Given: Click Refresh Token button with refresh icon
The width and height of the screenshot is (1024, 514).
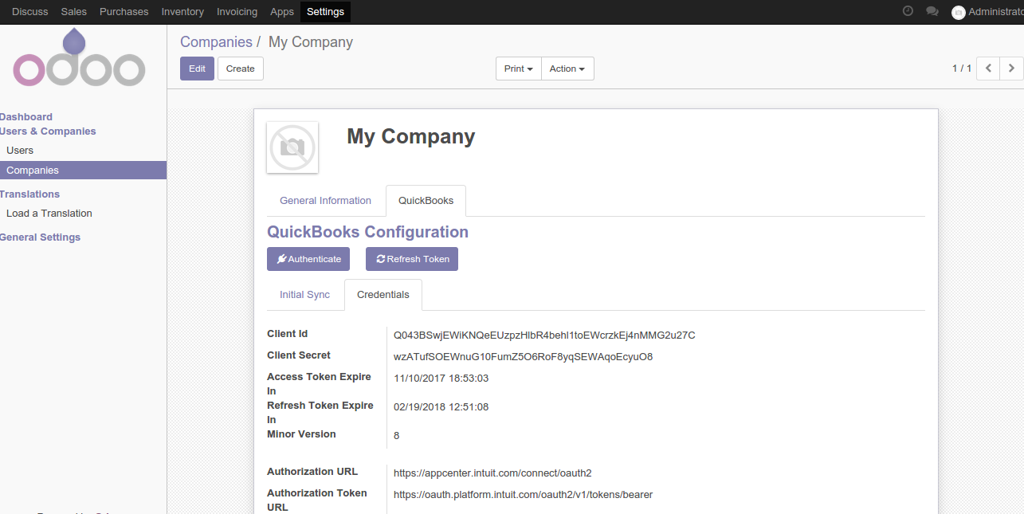Looking at the screenshot, I should (412, 259).
